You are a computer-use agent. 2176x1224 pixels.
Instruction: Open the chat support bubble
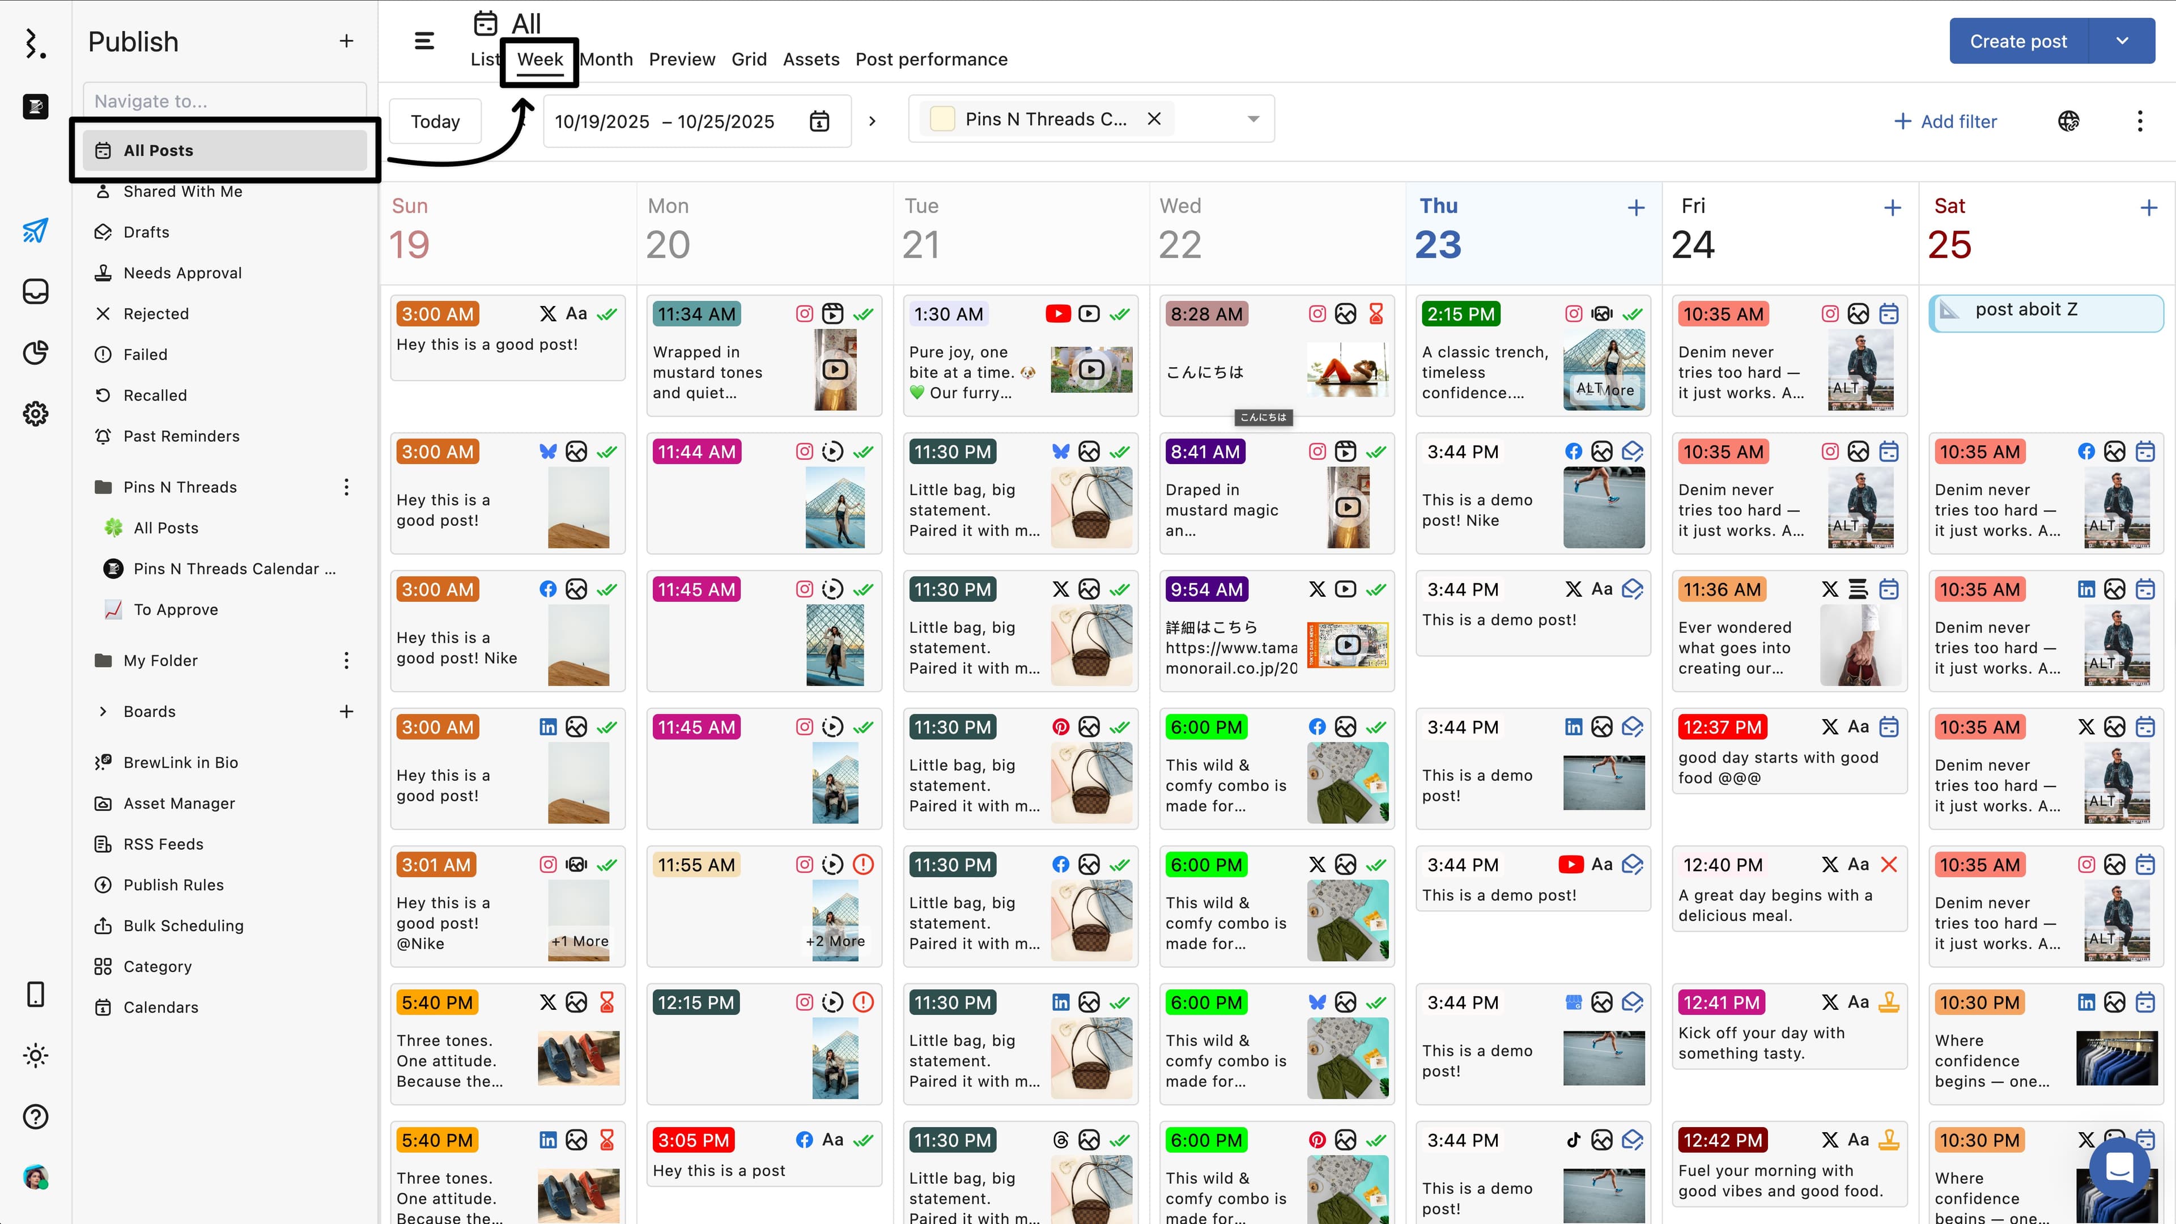click(x=2119, y=1168)
